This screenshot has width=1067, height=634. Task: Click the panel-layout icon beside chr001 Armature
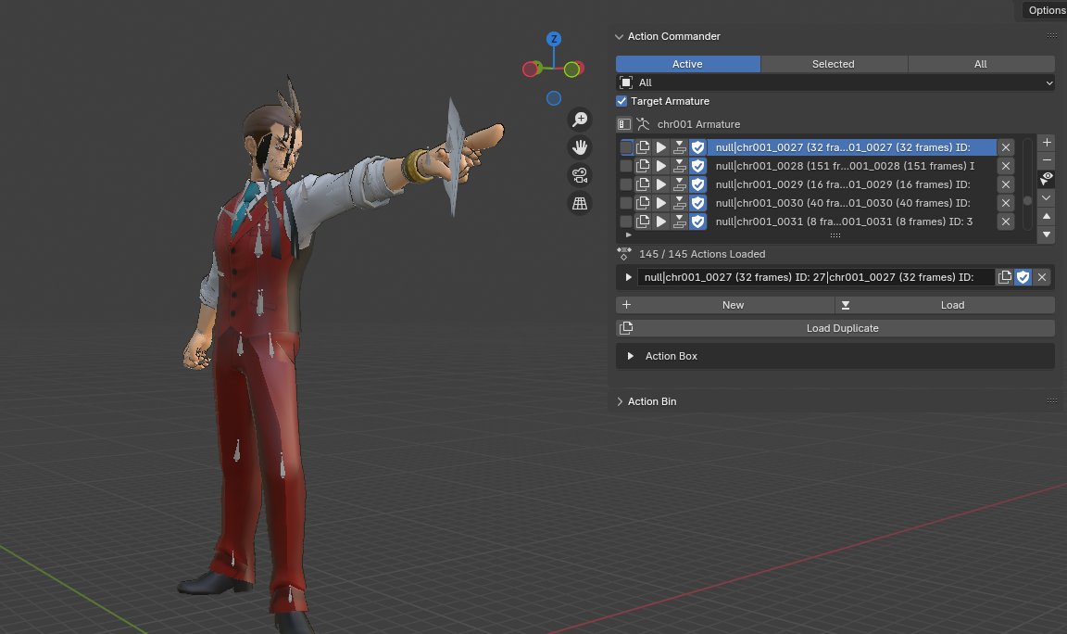click(624, 124)
